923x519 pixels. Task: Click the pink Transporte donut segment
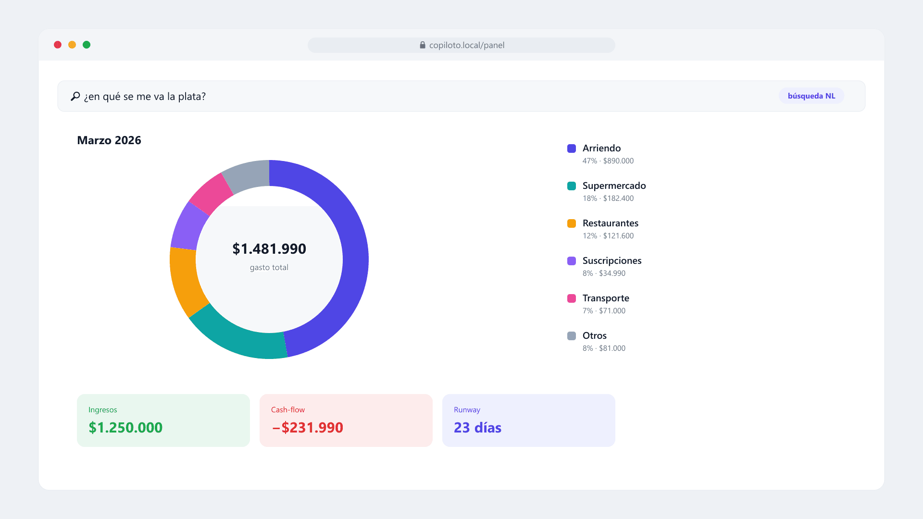(210, 195)
